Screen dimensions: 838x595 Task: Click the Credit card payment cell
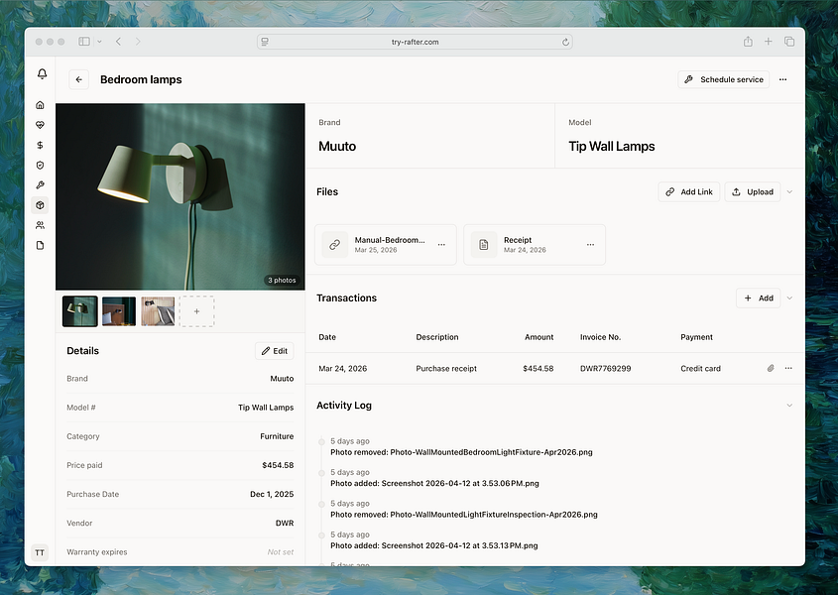[701, 368]
